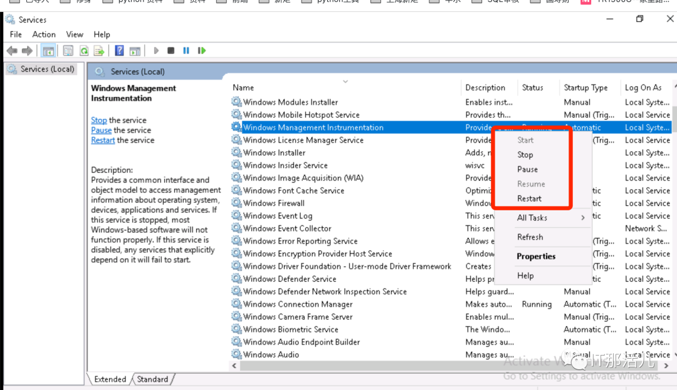
Task: Open the Action menu
Action: 44,34
